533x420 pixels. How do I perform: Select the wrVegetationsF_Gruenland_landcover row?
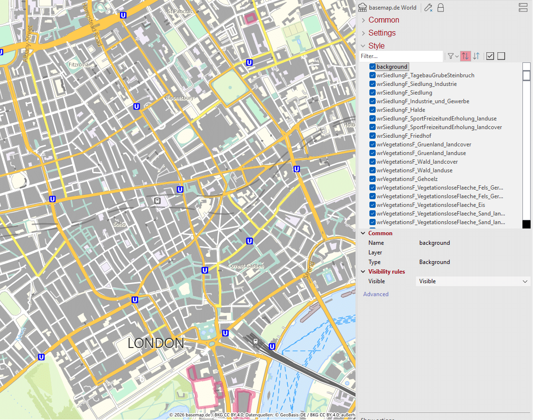coord(424,144)
